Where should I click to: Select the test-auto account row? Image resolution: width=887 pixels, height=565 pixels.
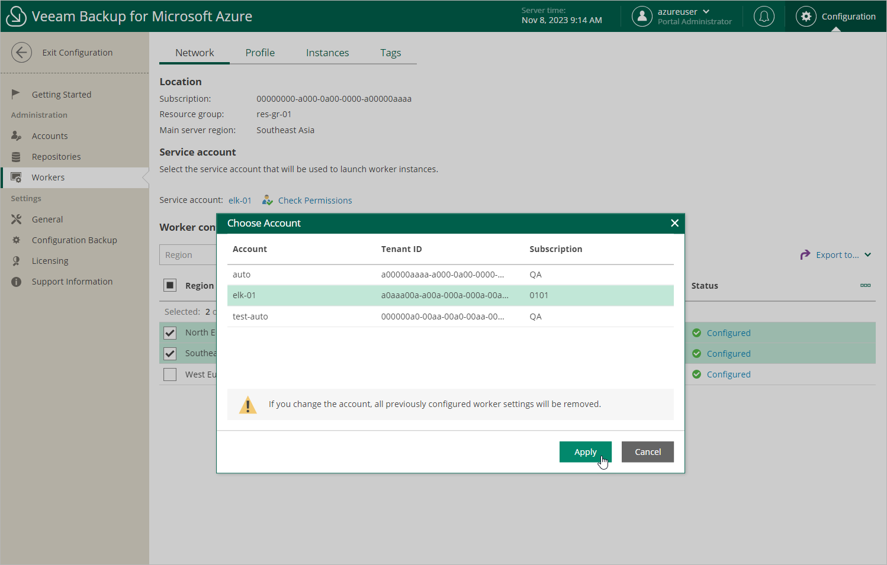[x=451, y=317]
